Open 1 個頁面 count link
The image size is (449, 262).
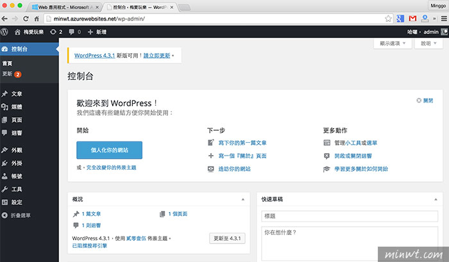coord(178,214)
